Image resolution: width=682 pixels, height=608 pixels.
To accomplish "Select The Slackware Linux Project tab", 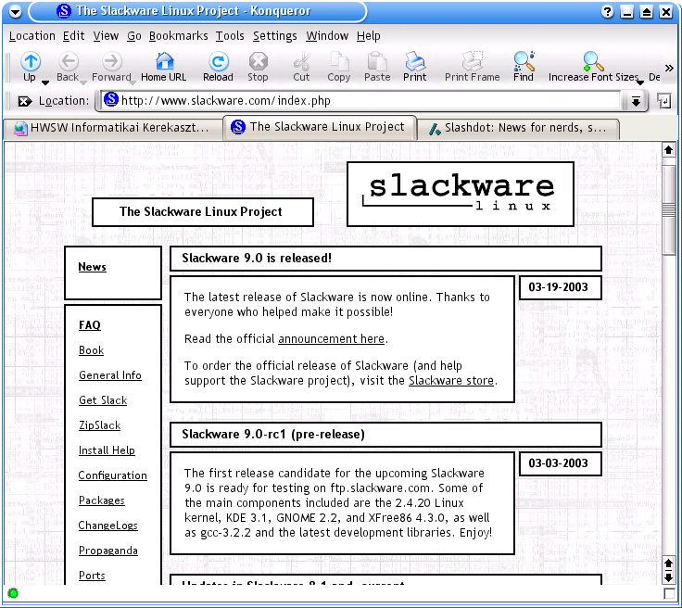I will (x=320, y=127).
